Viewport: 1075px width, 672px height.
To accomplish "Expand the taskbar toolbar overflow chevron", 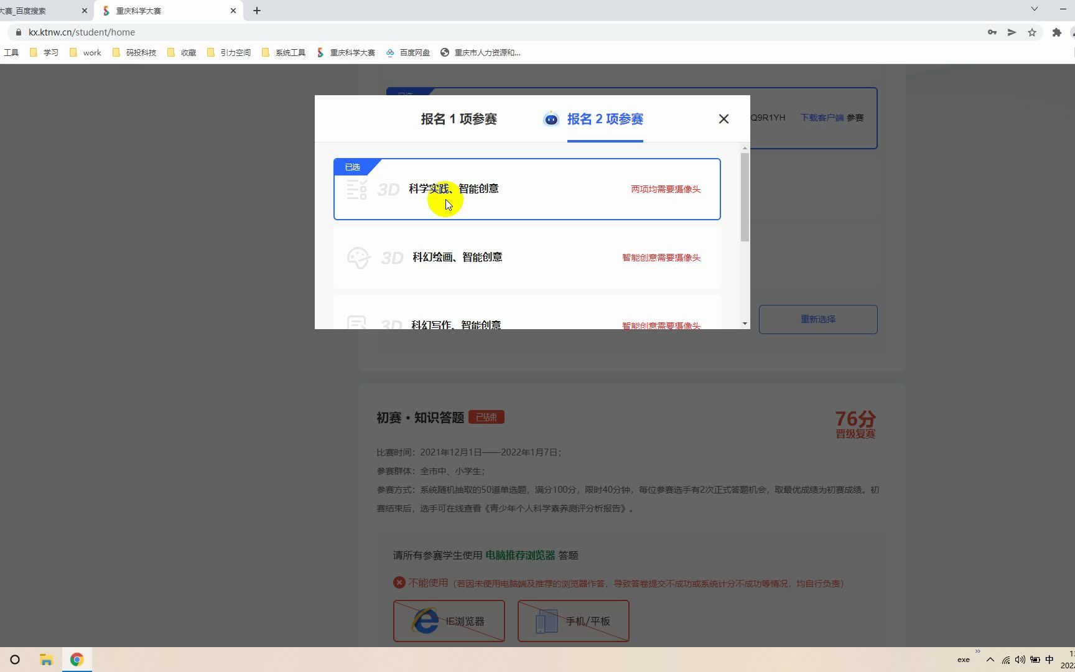I will [977, 651].
